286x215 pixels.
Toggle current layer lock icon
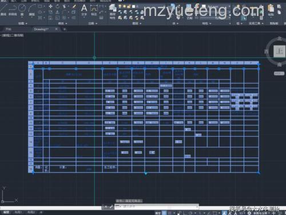click(x=129, y=6)
